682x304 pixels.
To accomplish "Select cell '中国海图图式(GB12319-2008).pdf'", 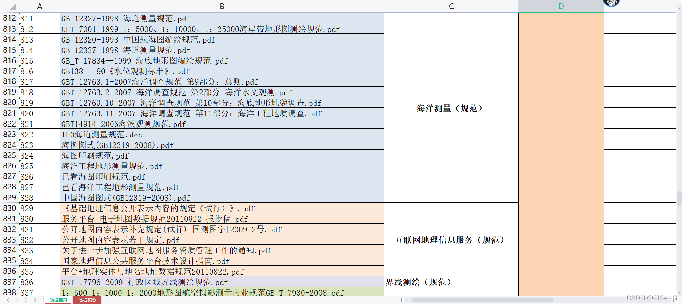I will point(222,197).
